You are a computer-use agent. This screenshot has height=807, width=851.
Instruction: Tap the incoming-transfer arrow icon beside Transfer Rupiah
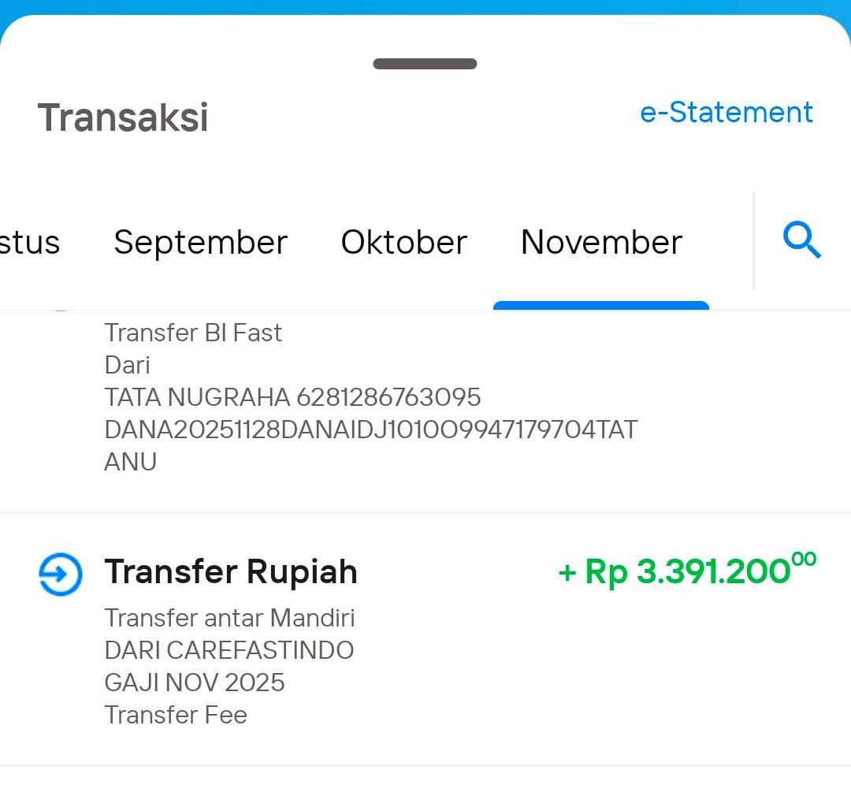pos(61,575)
